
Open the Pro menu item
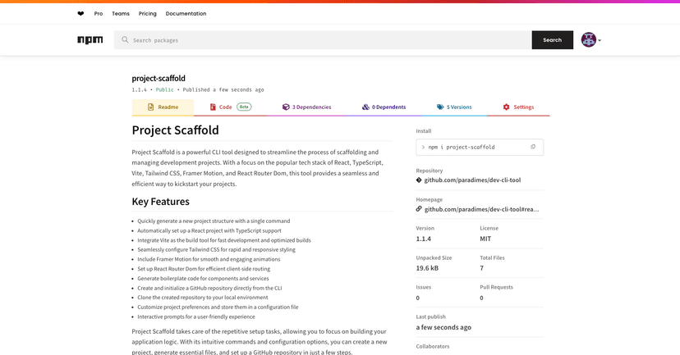[99, 14]
